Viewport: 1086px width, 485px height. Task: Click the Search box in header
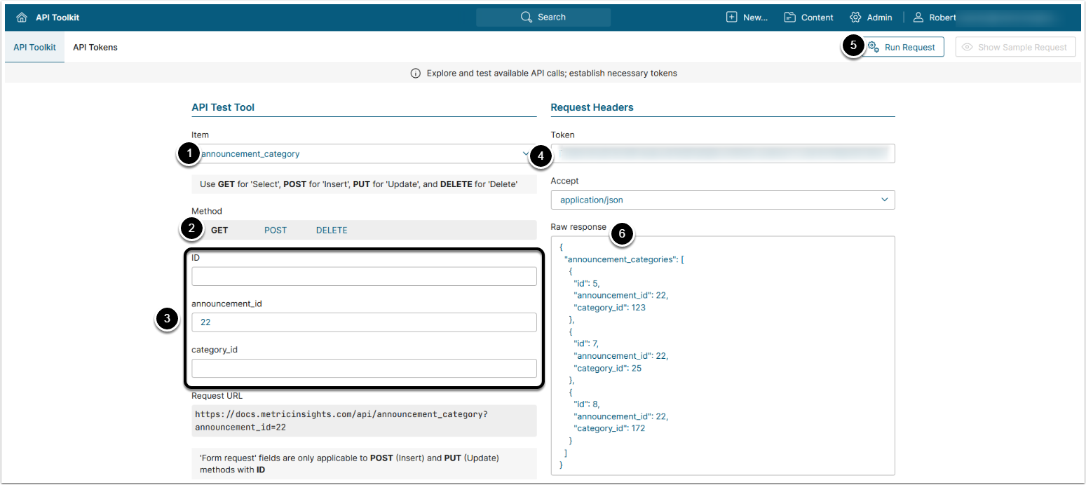(x=543, y=17)
